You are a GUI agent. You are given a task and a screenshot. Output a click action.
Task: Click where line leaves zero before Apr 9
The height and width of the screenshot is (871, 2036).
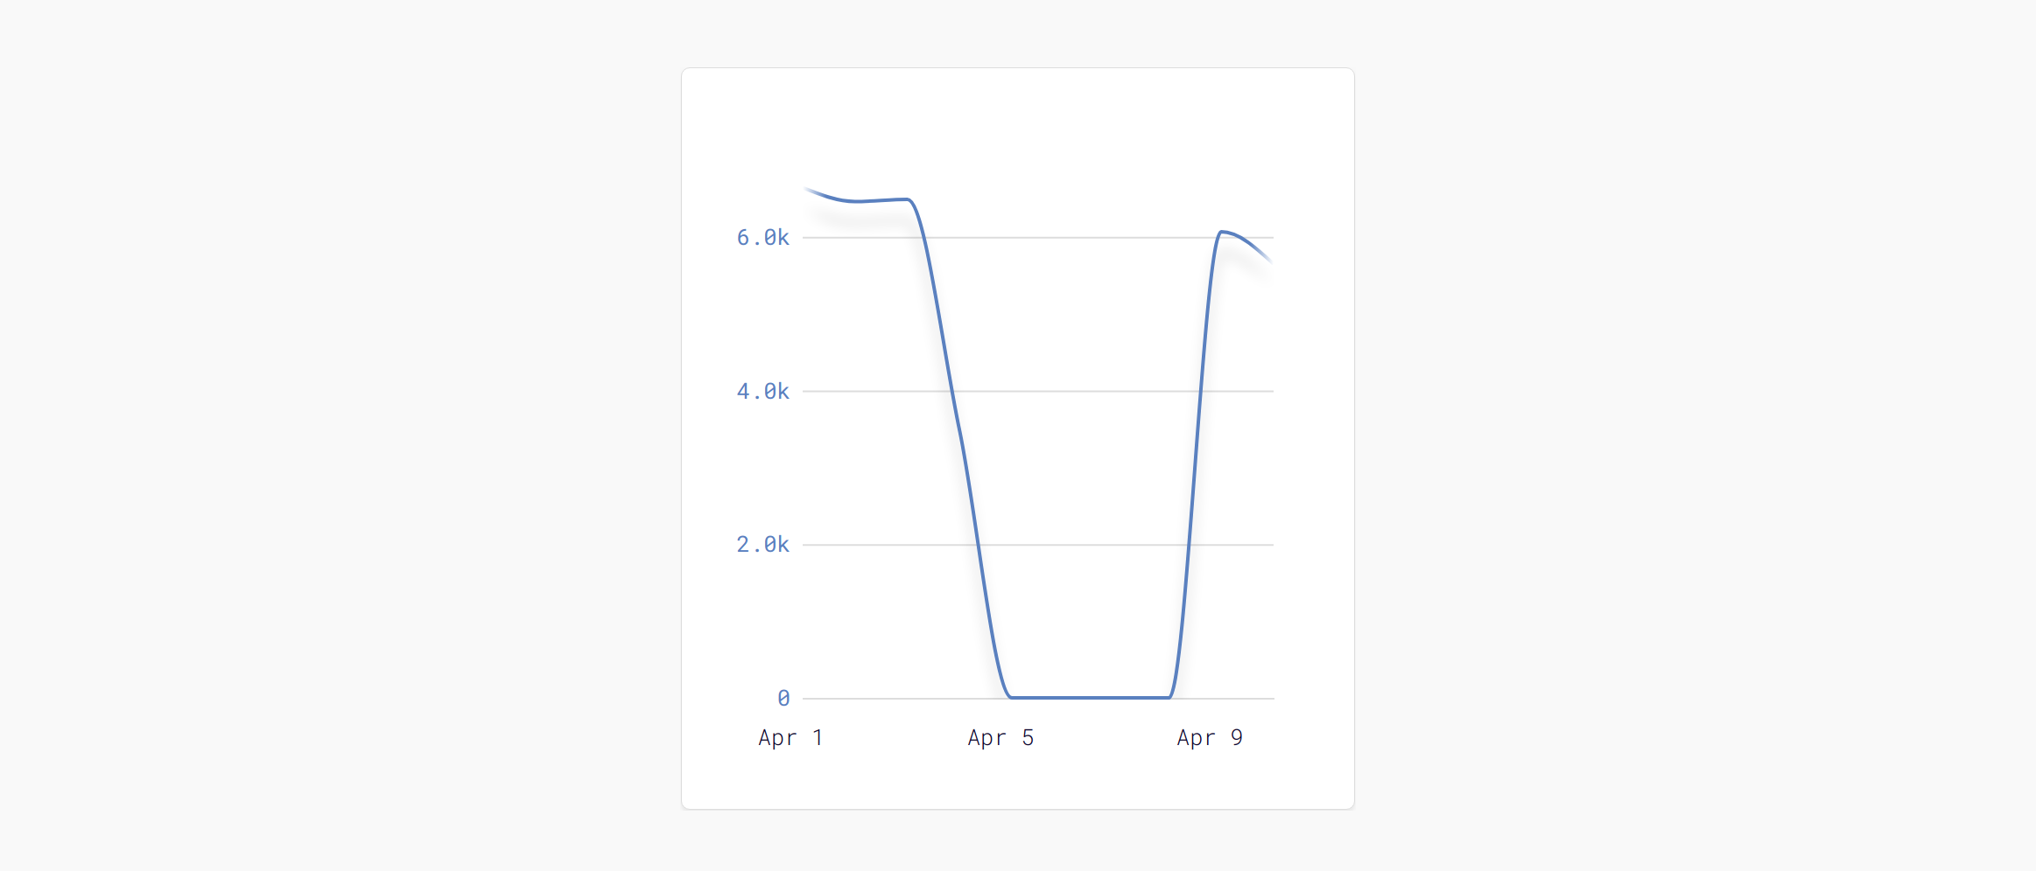1169,697
